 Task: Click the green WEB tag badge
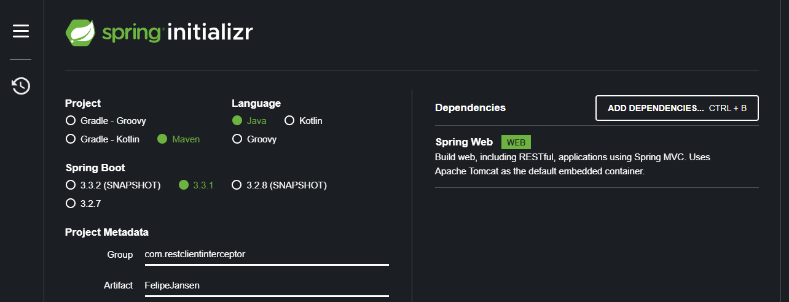pyautogui.click(x=516, y=142)
